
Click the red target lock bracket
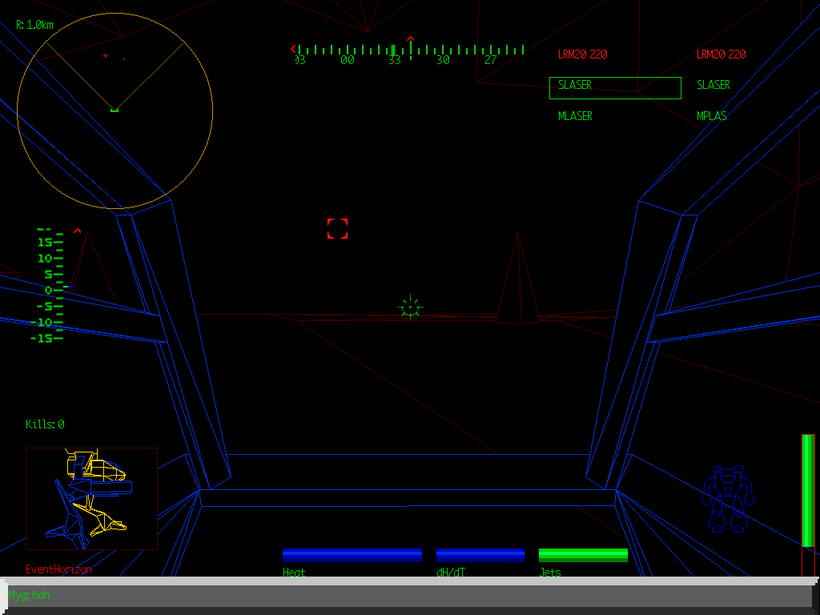point(337,228)
